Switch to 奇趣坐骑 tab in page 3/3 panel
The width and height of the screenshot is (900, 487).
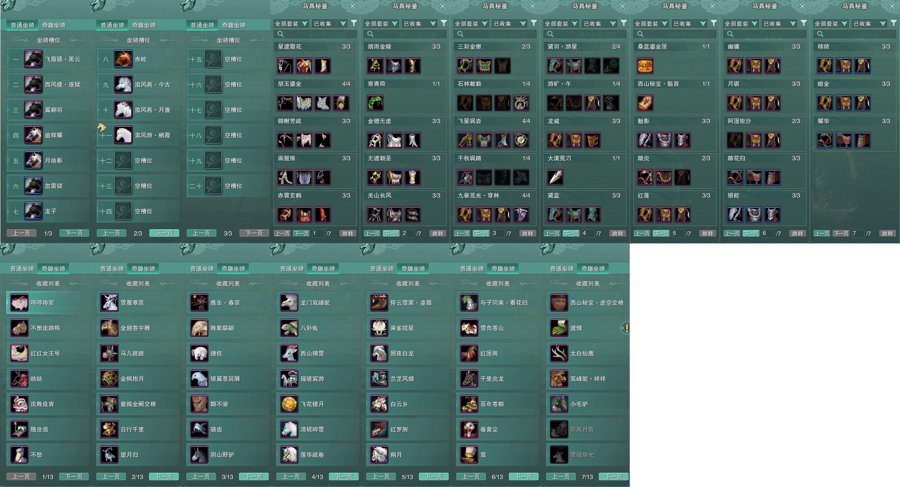[x=234, y=25]
